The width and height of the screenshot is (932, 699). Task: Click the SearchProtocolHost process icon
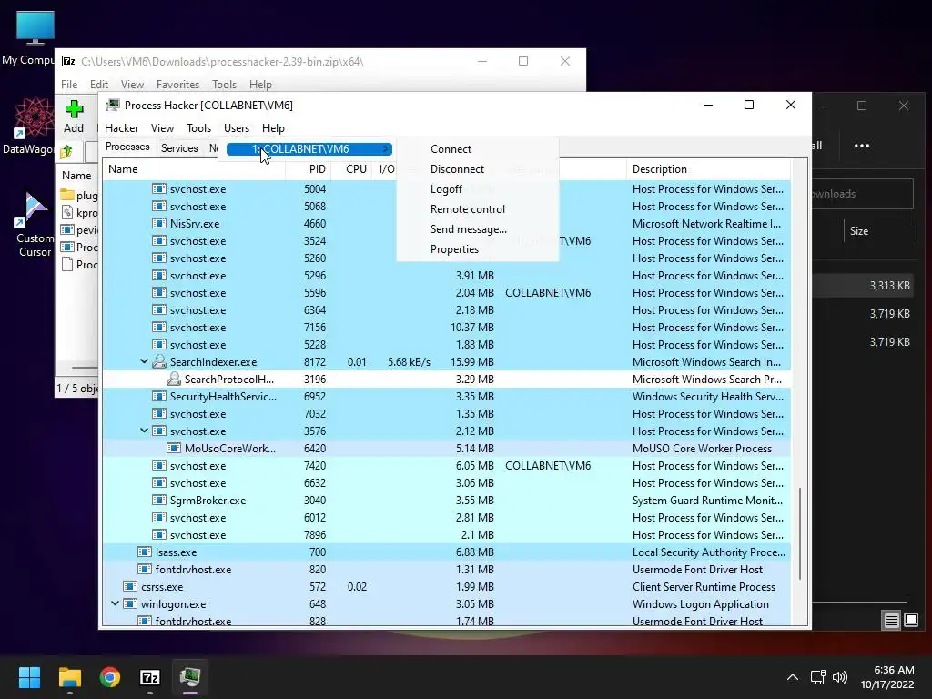173,379
